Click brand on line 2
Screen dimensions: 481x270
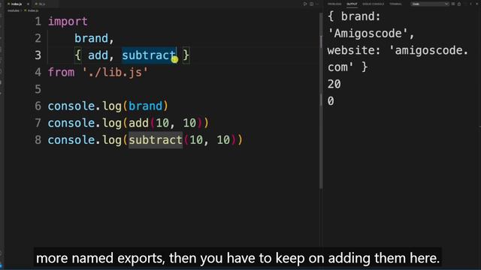pyautogui.click(x=92, y=38)
